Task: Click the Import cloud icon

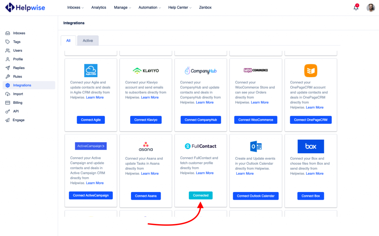Action: click(8, 94)
